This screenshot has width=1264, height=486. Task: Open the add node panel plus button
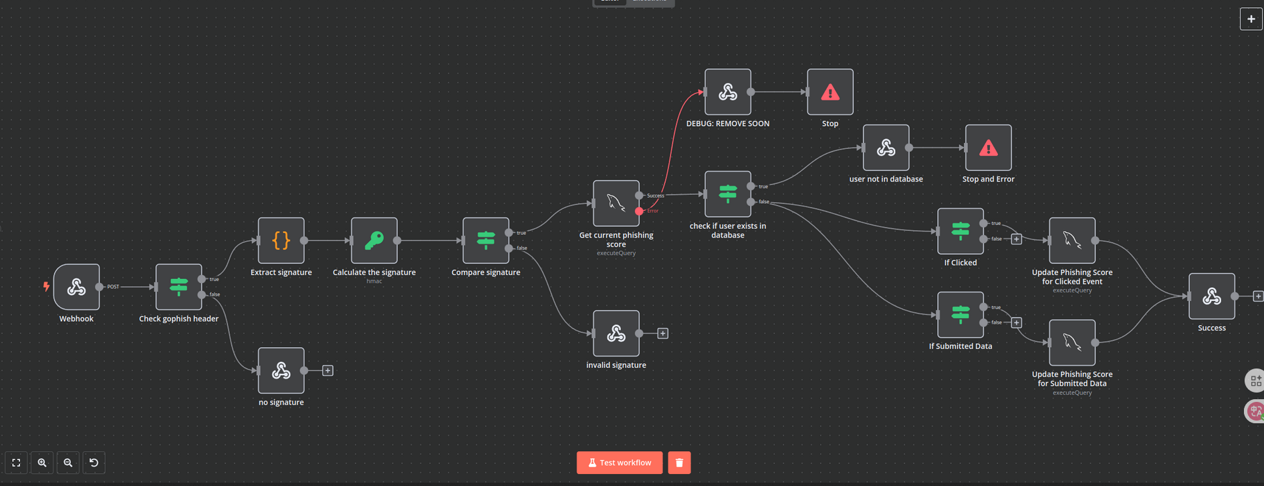1251,19
